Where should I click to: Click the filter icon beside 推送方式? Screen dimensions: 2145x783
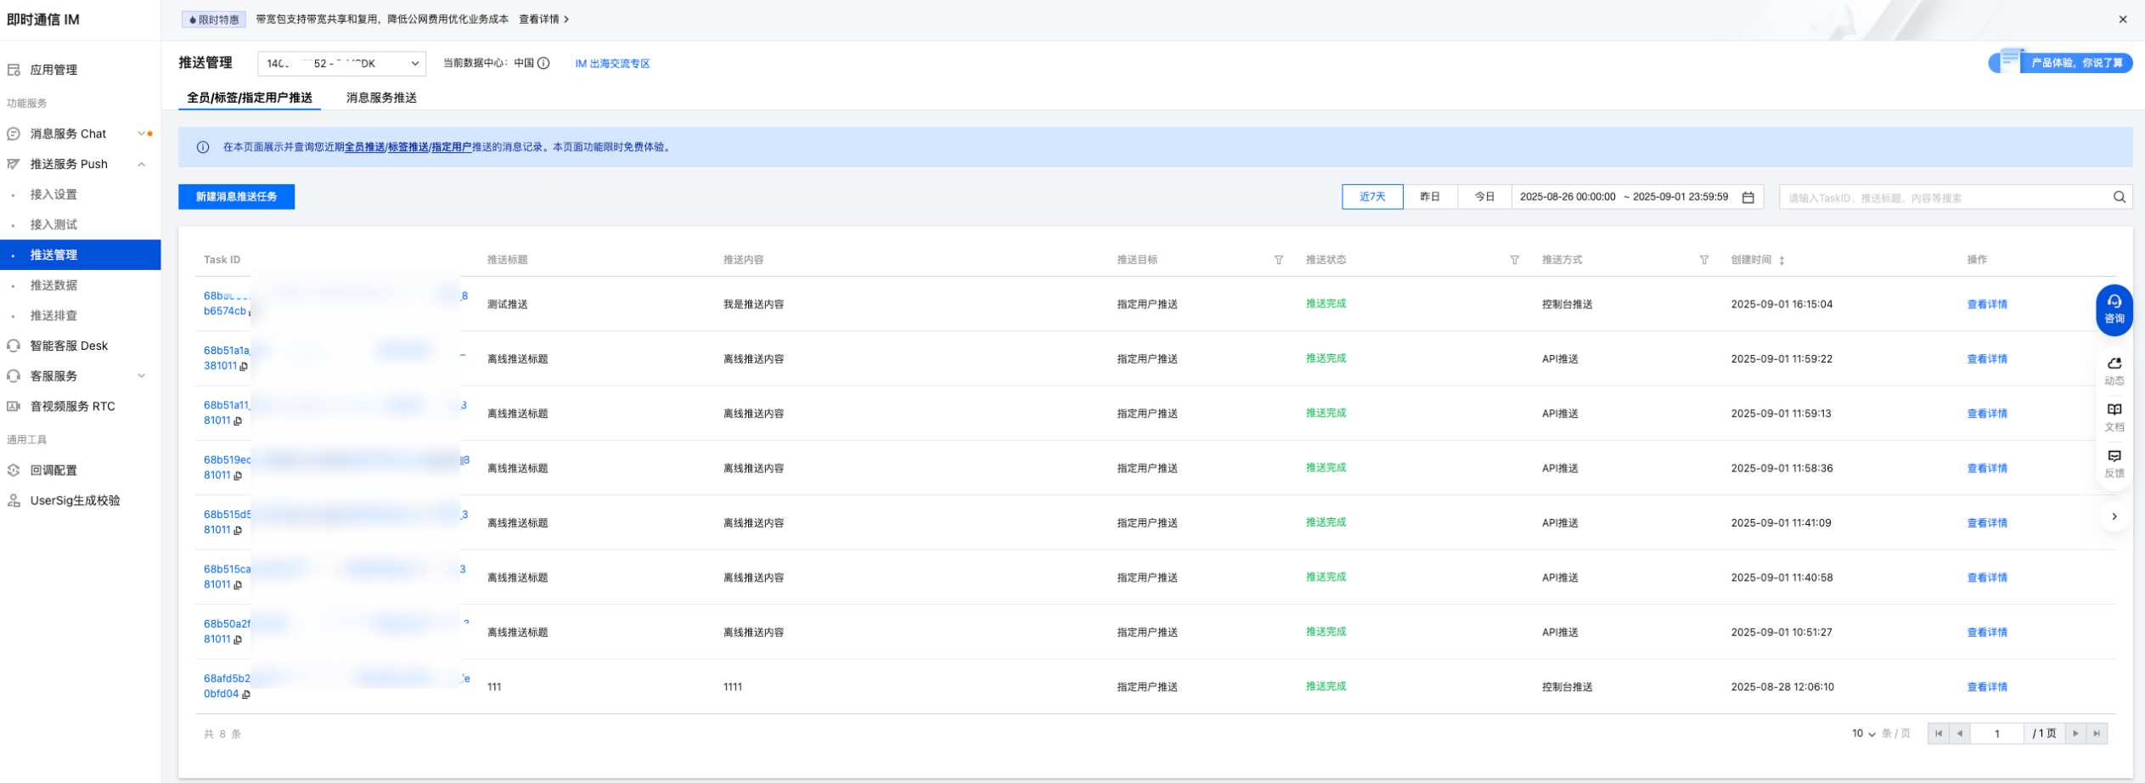click(x=1703, y=260)
